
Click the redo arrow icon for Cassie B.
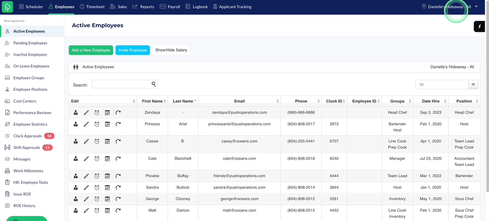[x=118, y=141]
